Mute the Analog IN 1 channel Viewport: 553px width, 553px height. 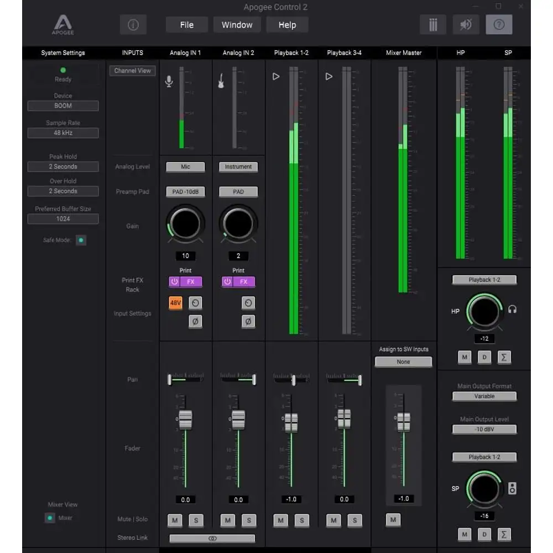tap(175, 520)
